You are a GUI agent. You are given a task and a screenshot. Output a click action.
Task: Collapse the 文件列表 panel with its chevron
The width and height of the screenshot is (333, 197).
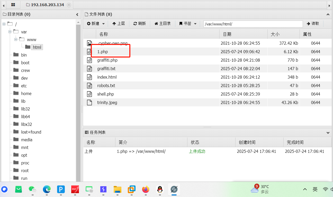click(328, 14)
